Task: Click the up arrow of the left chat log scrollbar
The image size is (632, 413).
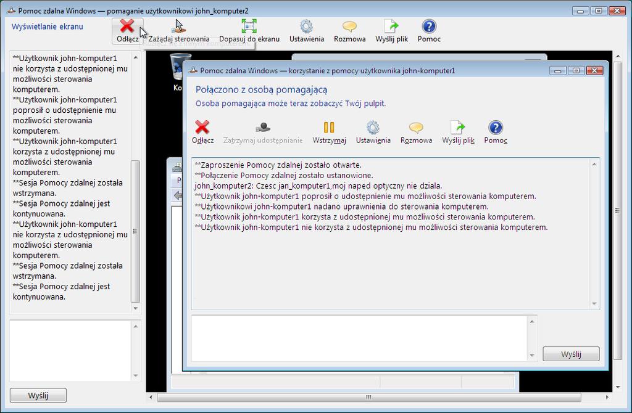Action: pos(135,57)
